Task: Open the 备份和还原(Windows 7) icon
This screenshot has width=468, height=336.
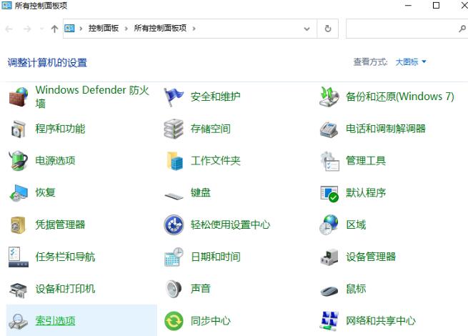Action: (329, 97)
